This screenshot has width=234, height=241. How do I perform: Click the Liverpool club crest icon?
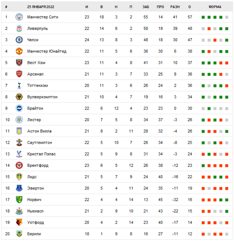pos(19,29)
